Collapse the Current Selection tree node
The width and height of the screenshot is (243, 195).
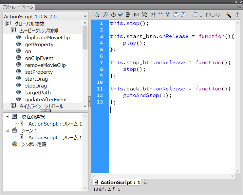pyautogui.click(x=7, y=116)
